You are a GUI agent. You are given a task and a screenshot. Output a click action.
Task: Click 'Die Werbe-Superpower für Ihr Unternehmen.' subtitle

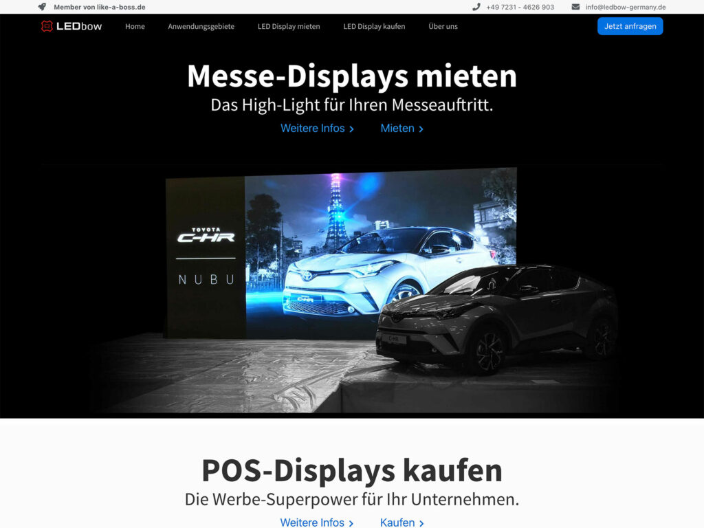pyautogui.click(x=352, y=499)
